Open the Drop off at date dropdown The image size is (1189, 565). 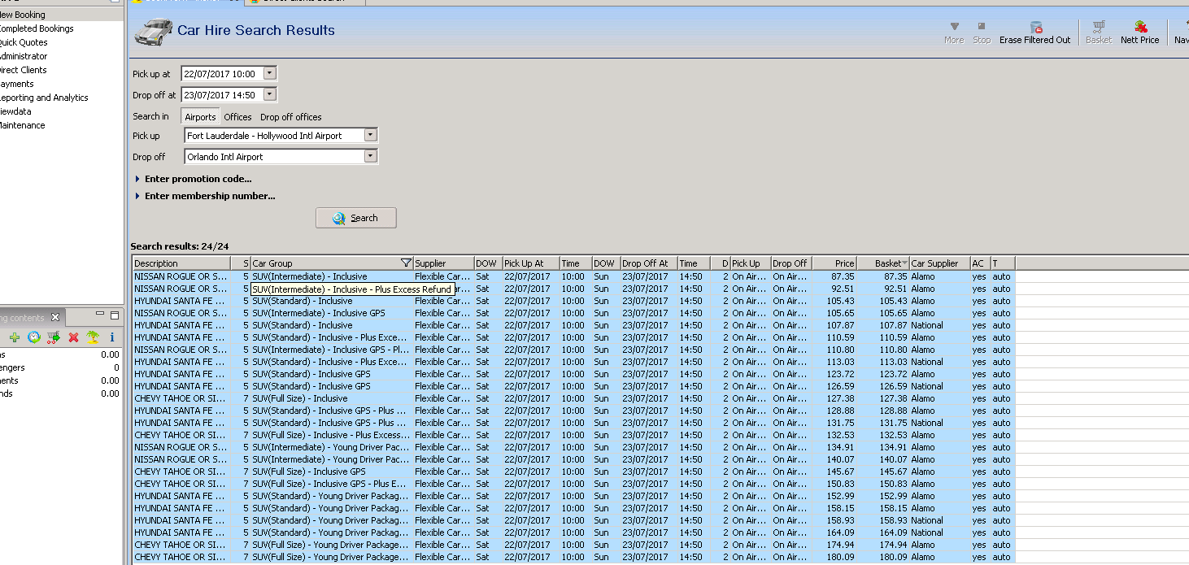click(270, 94)
